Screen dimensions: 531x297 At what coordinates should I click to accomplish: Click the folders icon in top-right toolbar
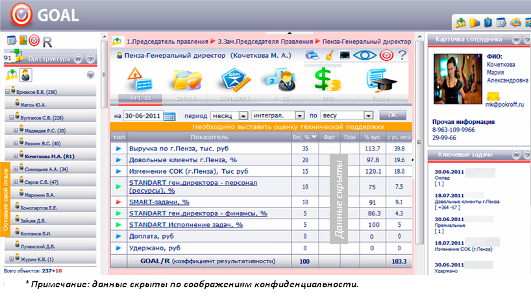coord(475,23)
